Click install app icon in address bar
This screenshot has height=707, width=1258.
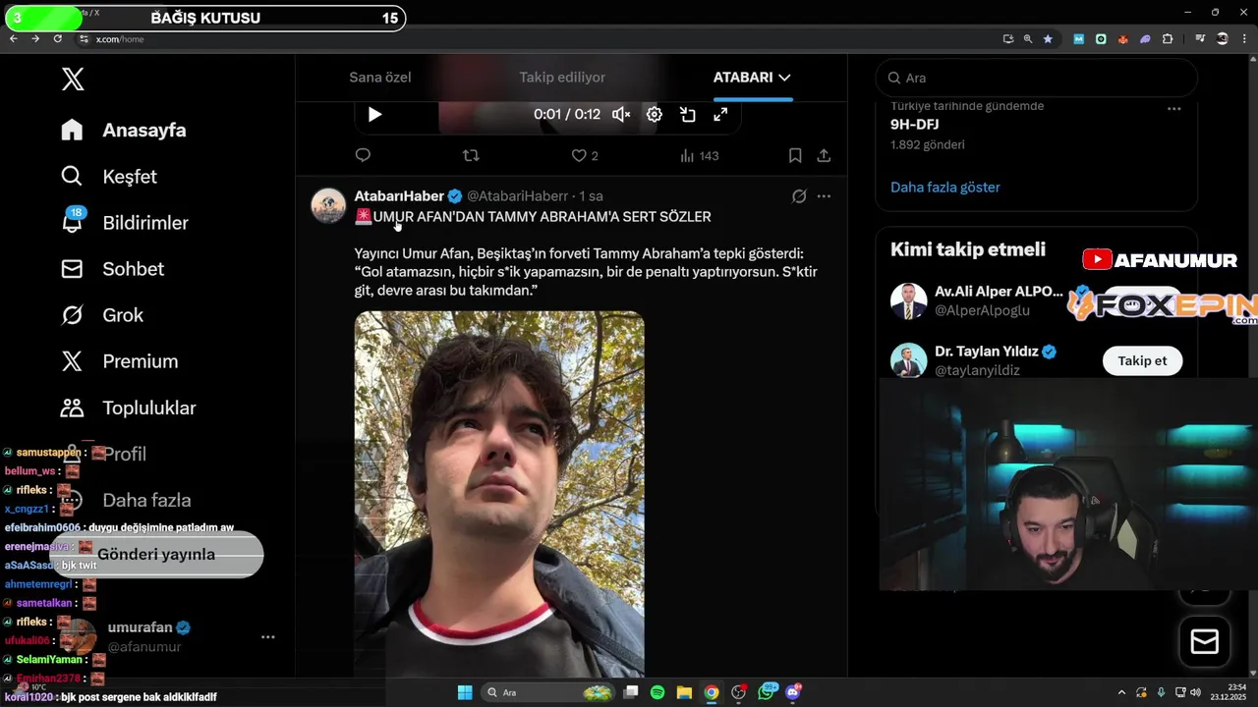[x=1008, y=39]
